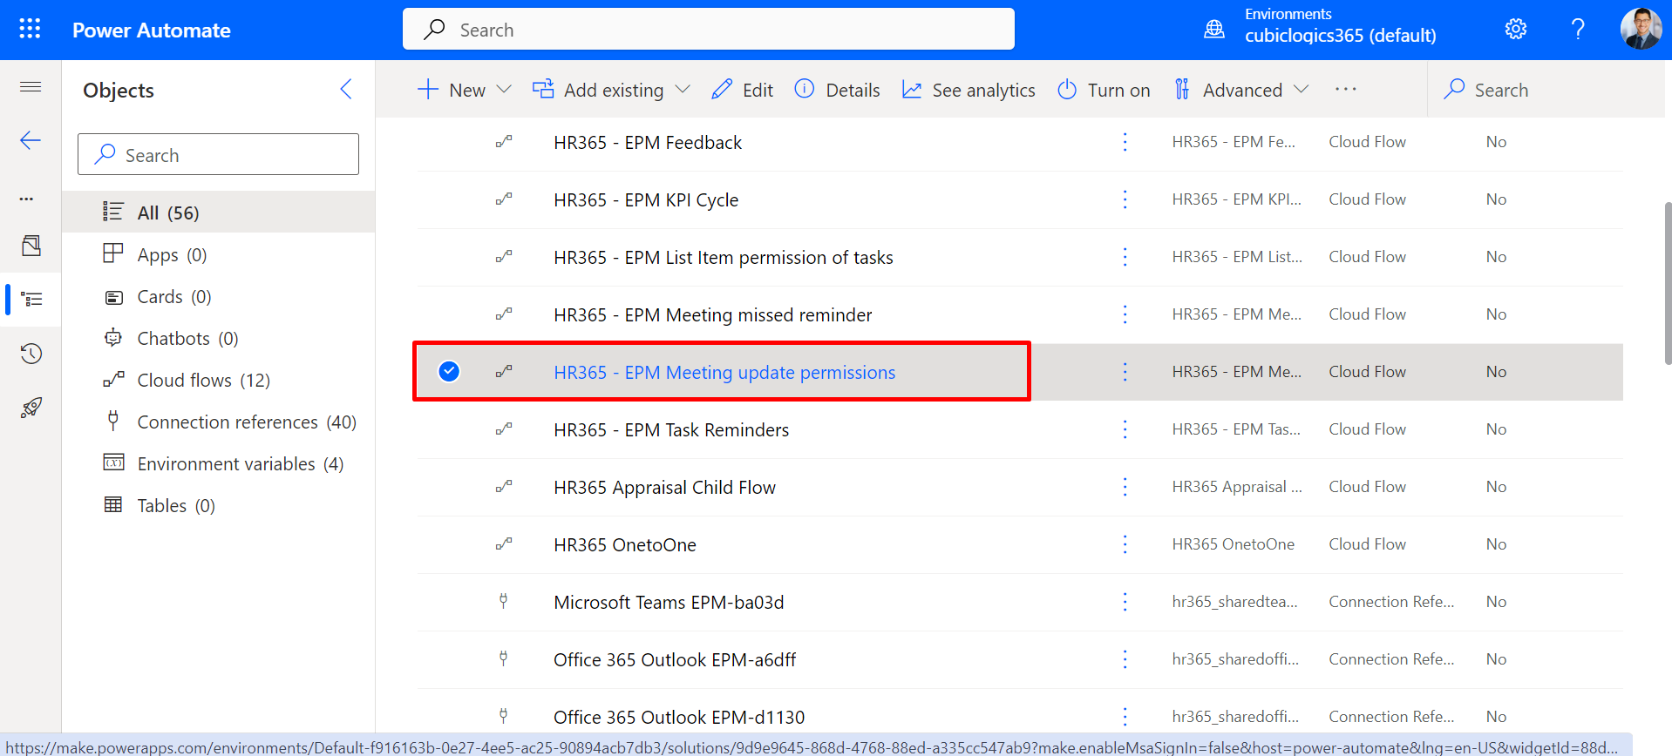This screenshot has width=1672, height=756.
Task: Open the Overview page icon in left rail
Action: click(31, 246)
